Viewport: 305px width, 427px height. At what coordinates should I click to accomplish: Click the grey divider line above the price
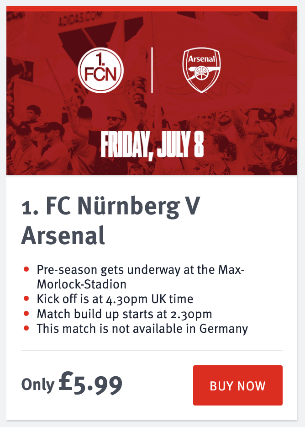pos(152,350)
